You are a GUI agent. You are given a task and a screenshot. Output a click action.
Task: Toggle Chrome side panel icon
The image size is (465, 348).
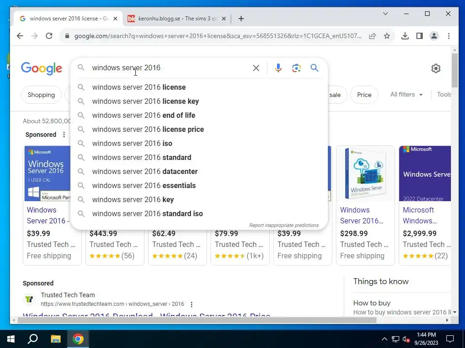[419, 36]
